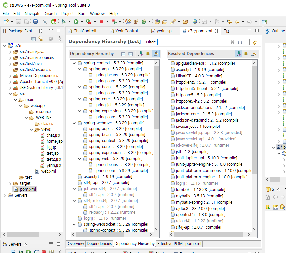Screen dimensions: 286x253
Task: Click the New Java Package icon
Action: coord(136,22)
